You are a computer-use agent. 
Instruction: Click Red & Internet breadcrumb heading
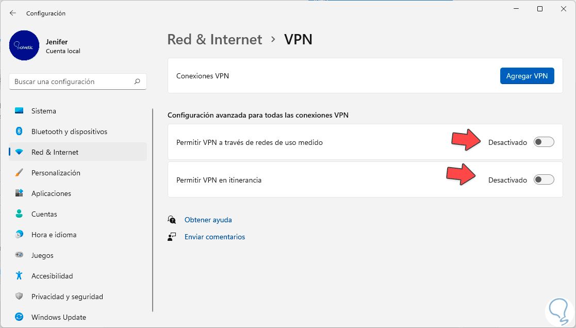[x=215, y=39]
